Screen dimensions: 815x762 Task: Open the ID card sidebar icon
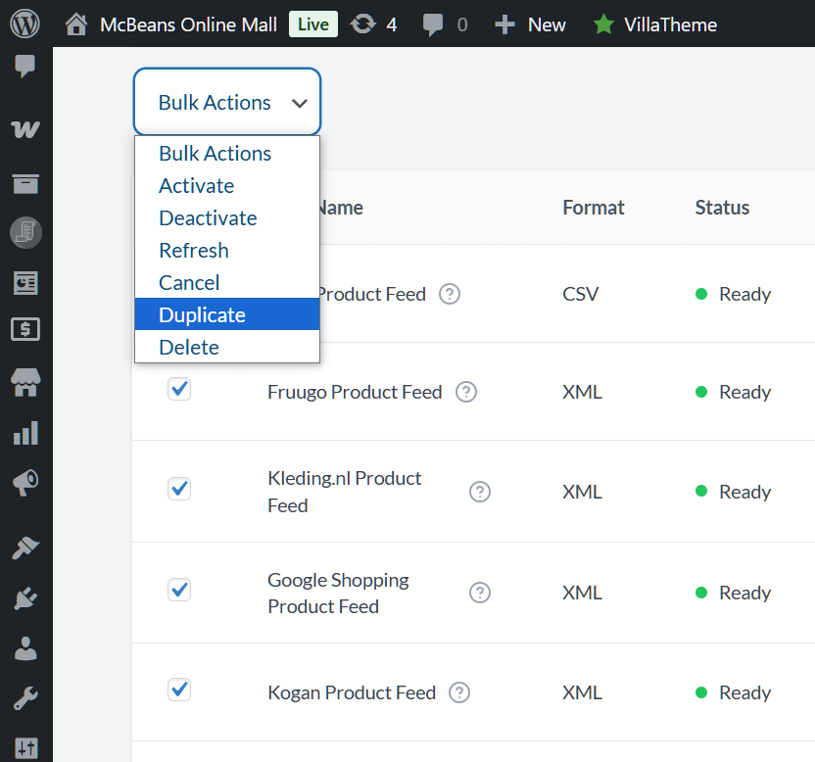coord(25,283)
